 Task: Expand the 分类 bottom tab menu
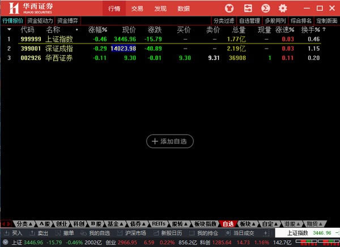[23, 224]
